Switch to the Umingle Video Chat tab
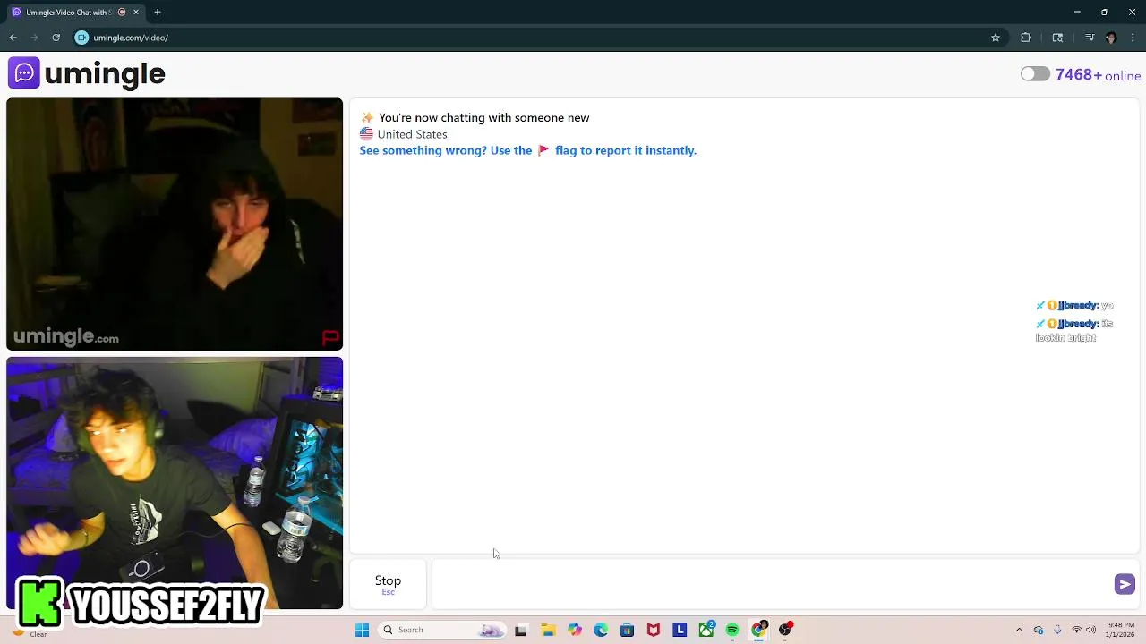The width and height of the screenshot is (1146, 644). [73, 13]
